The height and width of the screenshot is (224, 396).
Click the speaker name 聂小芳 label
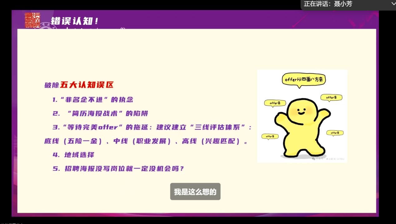pos(343,4)
